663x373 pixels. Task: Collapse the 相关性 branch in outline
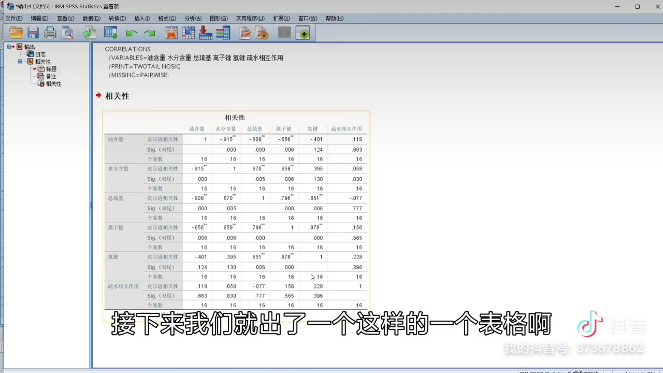[20, 61]
